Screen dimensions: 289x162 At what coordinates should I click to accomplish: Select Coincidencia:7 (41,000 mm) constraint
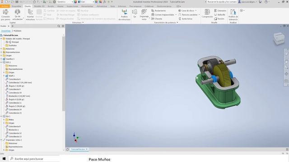(20, 83)
